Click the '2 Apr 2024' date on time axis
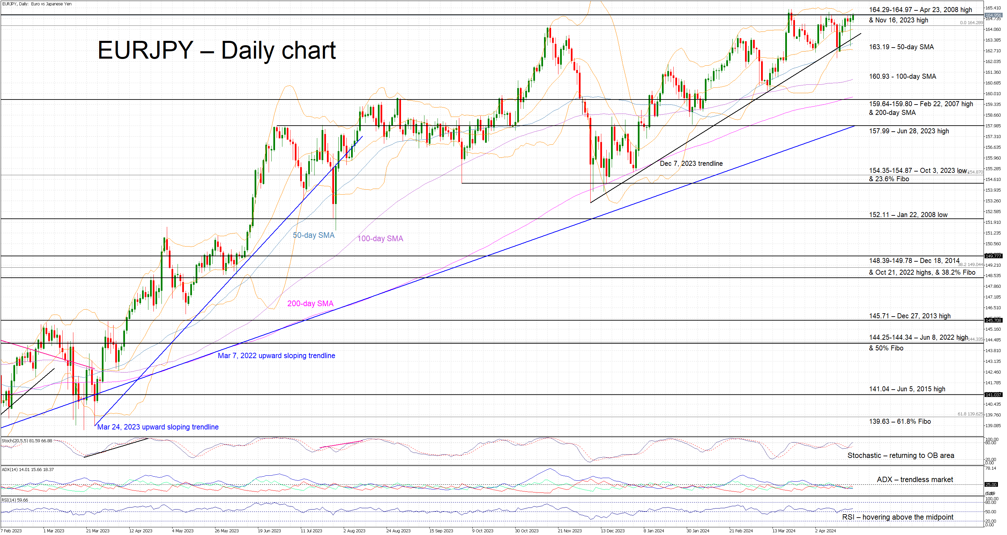 point(825,531)
